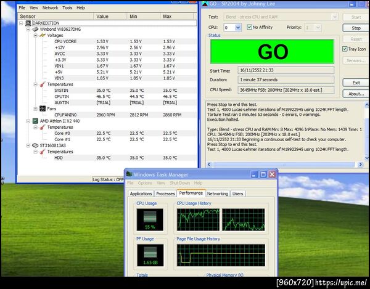Viewport: 370px width, 289px height.
Task: Click thermometer icon beside Winbond Temperatures
Action: [x=43, y=84]
